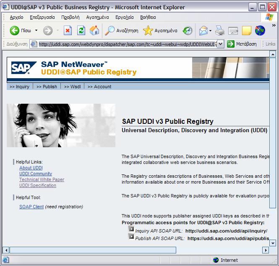The height and width of the screenshot is (266, 279).
Task: Click the globe toolbar icon
Action: pyautogui.click(x=260, y=31)
